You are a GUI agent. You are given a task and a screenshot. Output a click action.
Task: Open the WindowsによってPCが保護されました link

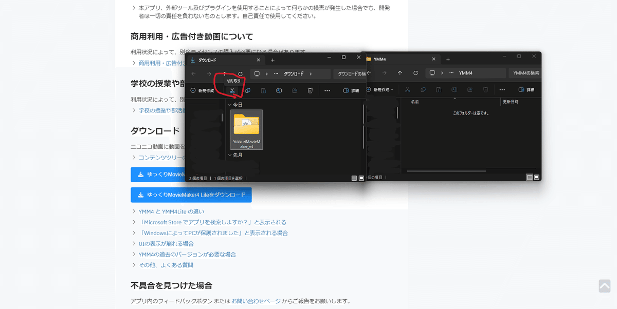(213, 233)
